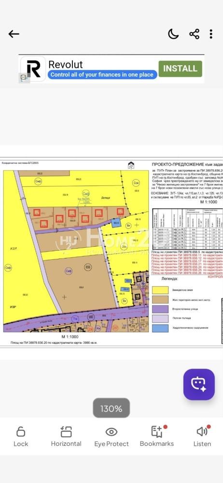Tap the Revolut ad headline text
Viewport: 223px width, 483px height.
66,64
